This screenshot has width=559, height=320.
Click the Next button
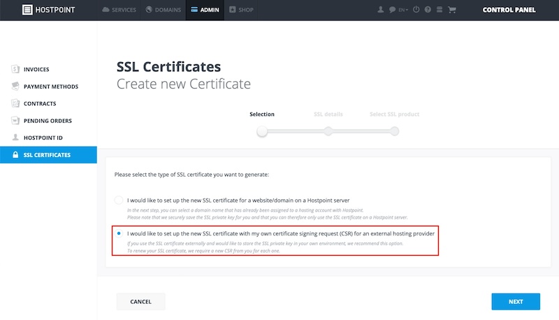click(x=516, y=301)
